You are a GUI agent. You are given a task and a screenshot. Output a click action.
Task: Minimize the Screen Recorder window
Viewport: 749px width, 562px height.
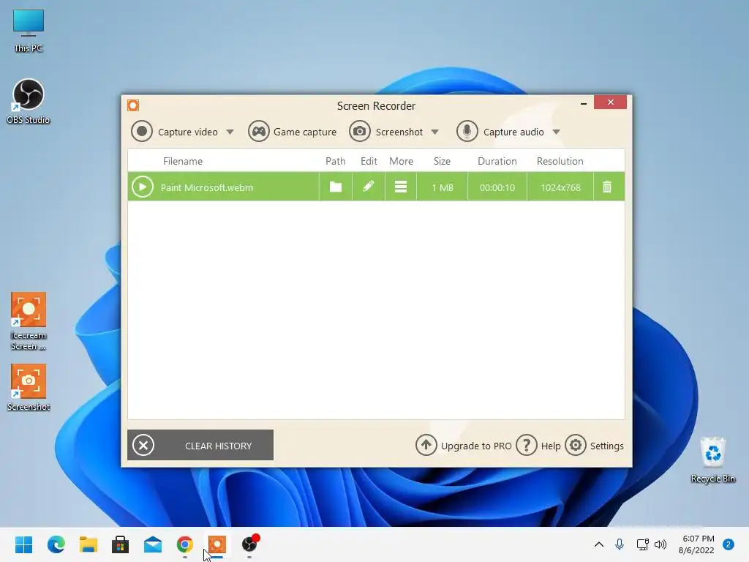(x=583, y=102)
